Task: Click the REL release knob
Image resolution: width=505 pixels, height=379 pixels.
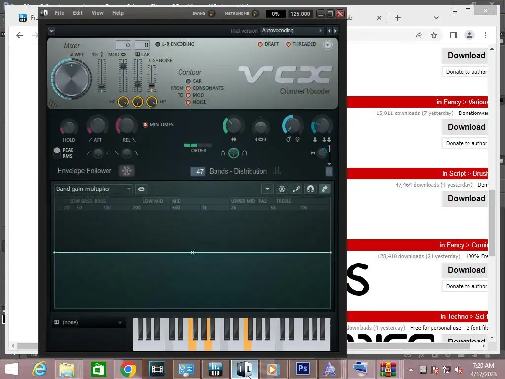Action: (126, 126)
